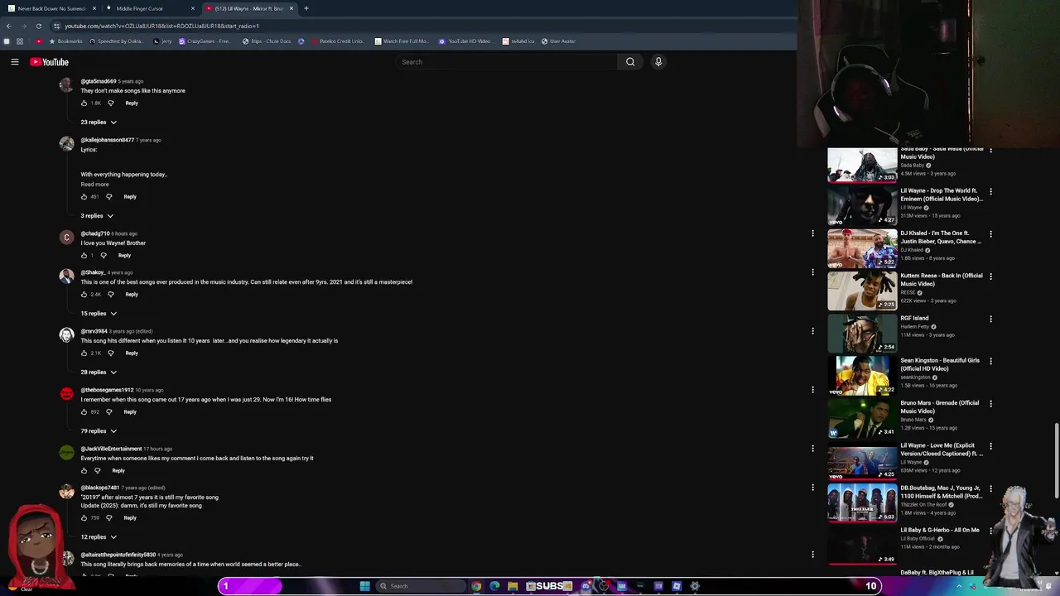Screen dimensions: 1060x596
Task: Open Settings gear icon on taskbar
Action: pos(695,586)
